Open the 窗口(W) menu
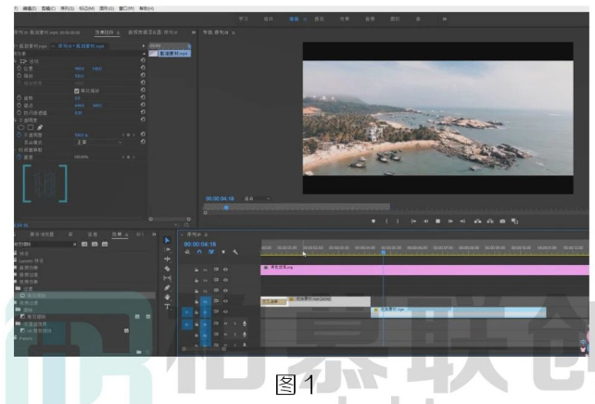The image size is (595, 404). pyautogui.click(x=126, y=8)
